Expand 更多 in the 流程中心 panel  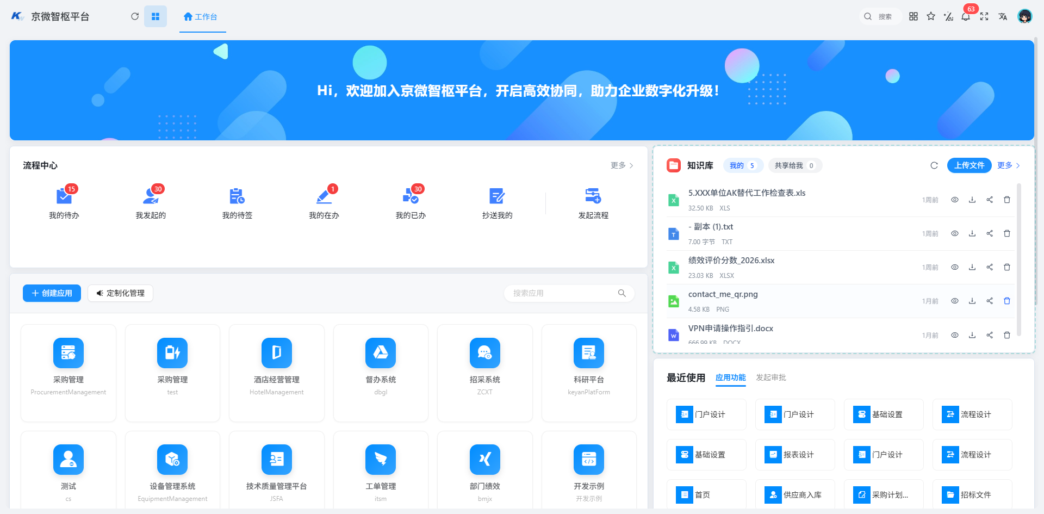[622, 165]
